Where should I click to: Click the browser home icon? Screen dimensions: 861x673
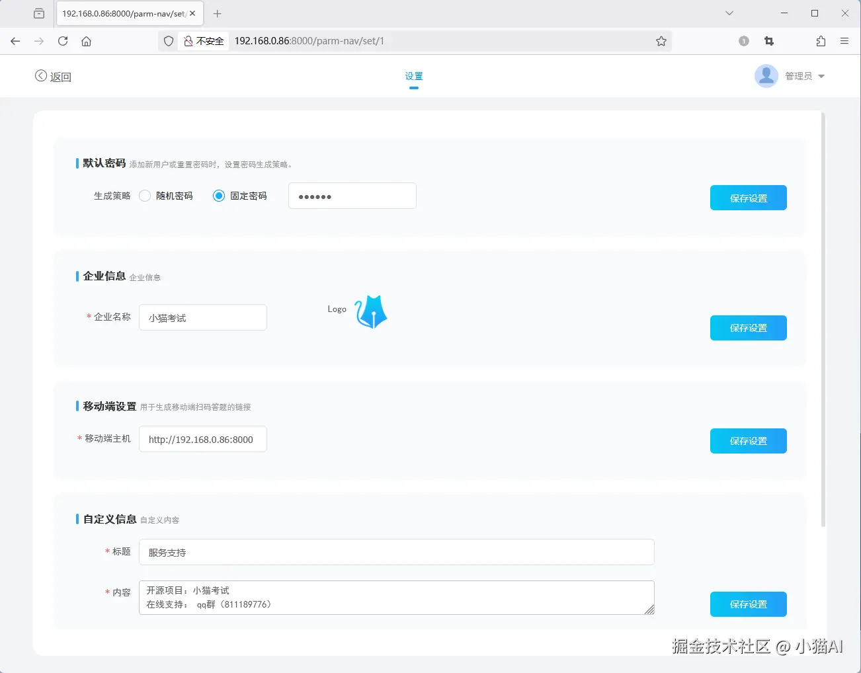[86, 40]
